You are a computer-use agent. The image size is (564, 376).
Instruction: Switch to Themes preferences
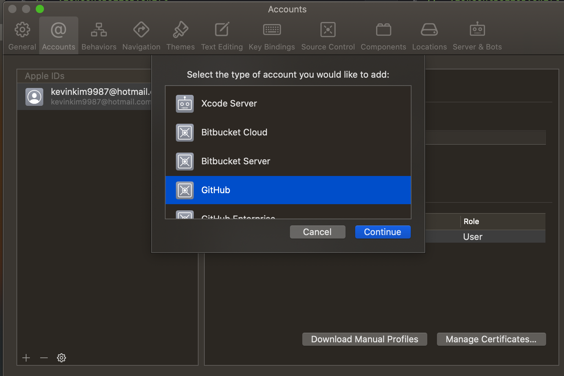pos(181,36)
